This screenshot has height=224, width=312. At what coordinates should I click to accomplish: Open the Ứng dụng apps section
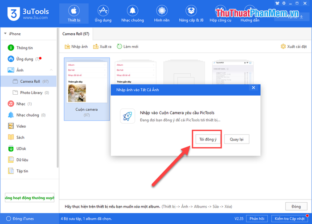coord(103,13)
